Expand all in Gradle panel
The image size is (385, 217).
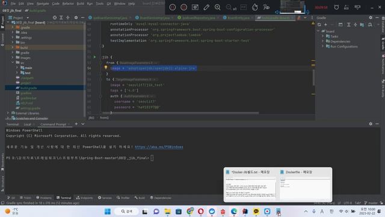pos(349,25)
